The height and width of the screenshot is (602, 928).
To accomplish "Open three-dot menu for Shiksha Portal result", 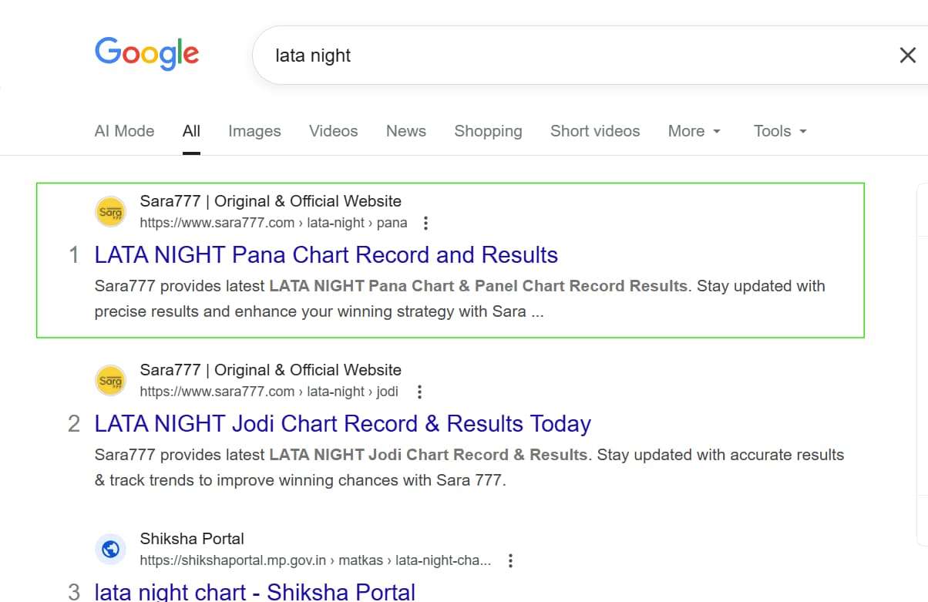I will click(510, 561).
